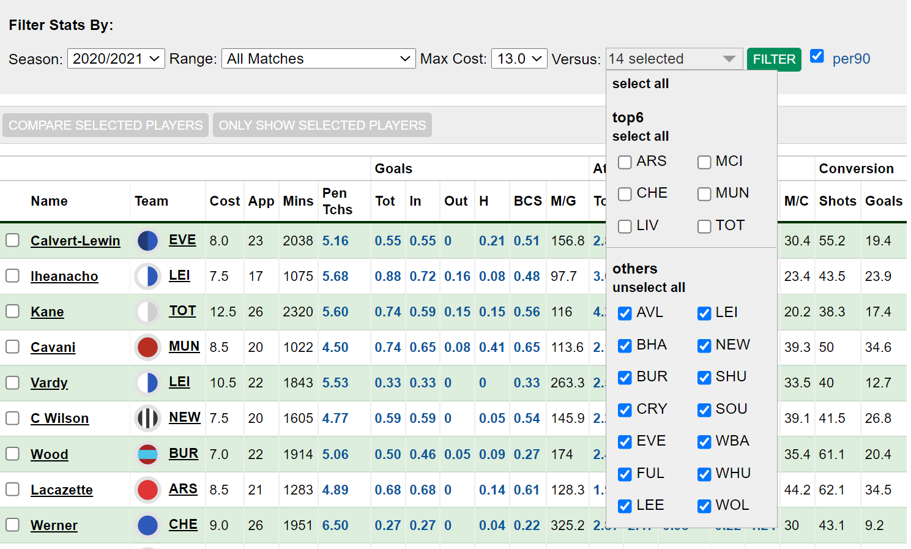Click the Manchester United badge beside Cavani

tap(147, 347)
